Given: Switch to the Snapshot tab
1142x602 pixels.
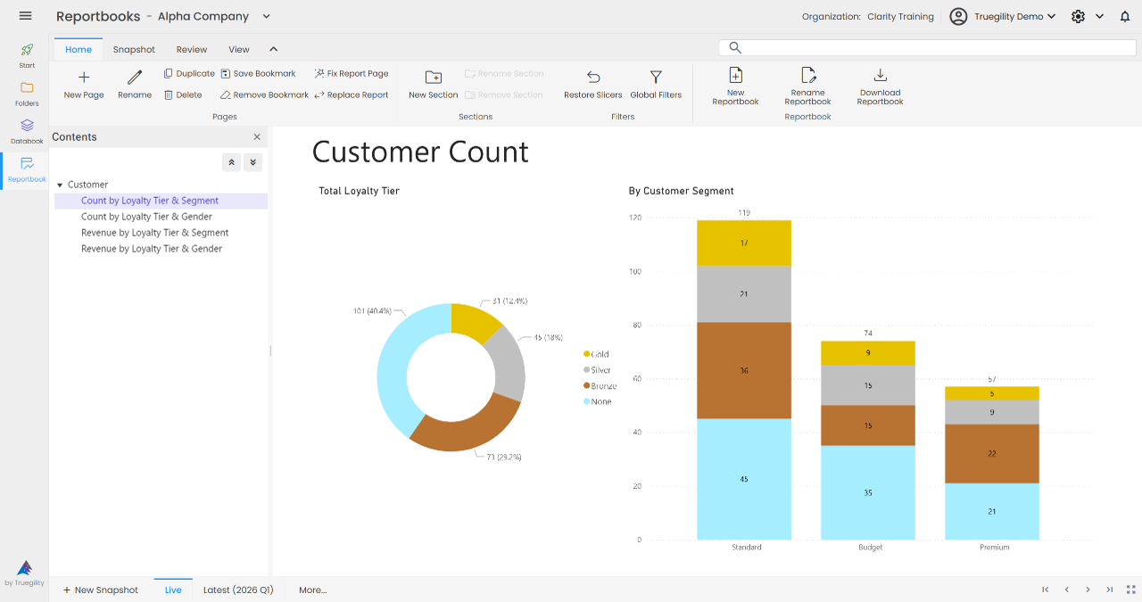Looking at the screenshot, I should [x=134, y=49].
